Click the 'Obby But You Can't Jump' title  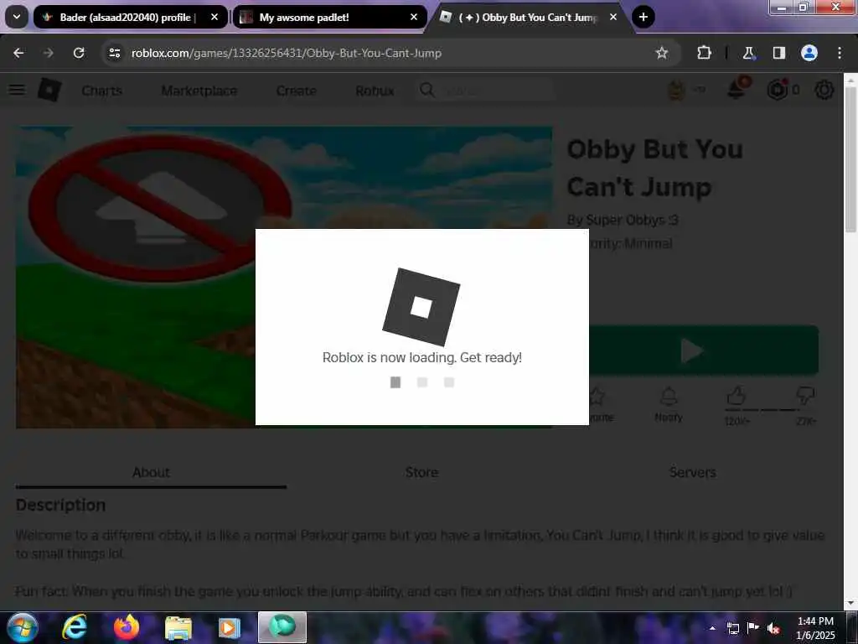click(654, 168)
